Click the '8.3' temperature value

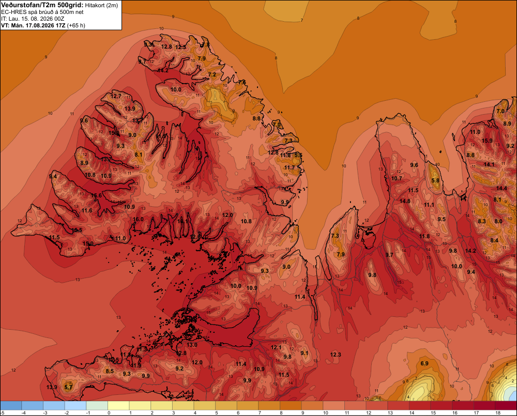pyautogui.click(x=482, y=221)
